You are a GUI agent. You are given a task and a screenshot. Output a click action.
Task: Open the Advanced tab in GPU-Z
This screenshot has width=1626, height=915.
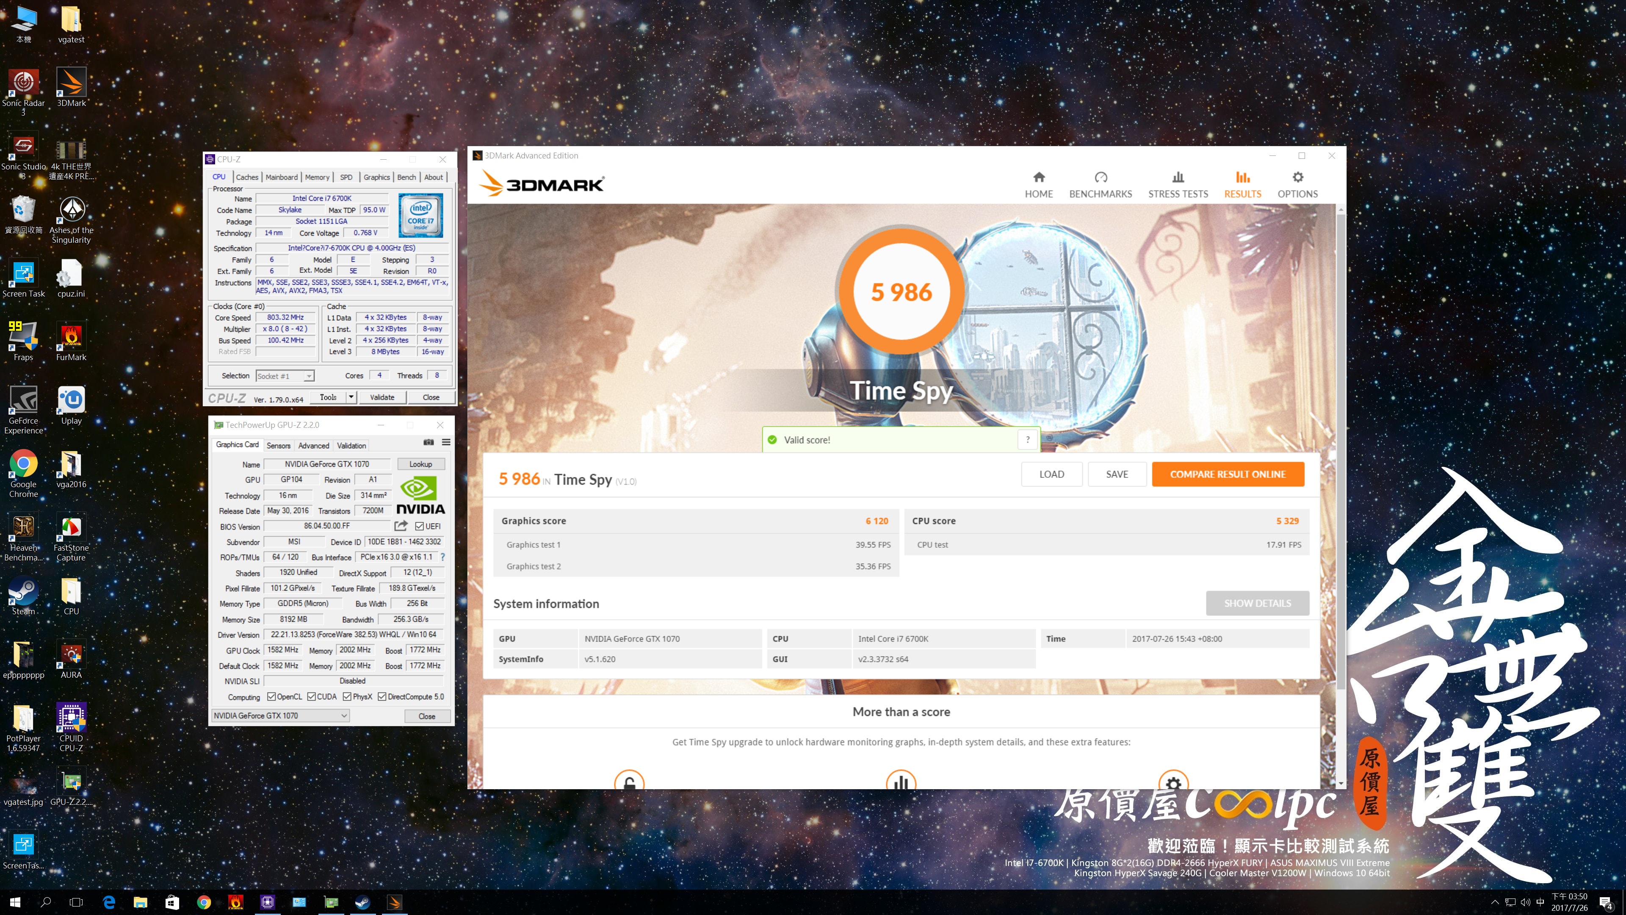[313, 445]
